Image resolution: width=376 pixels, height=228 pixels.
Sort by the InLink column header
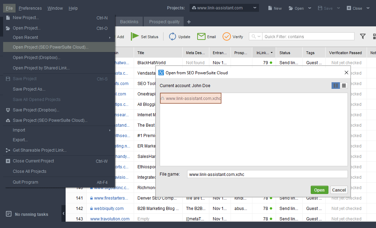[x=264, y=53]
